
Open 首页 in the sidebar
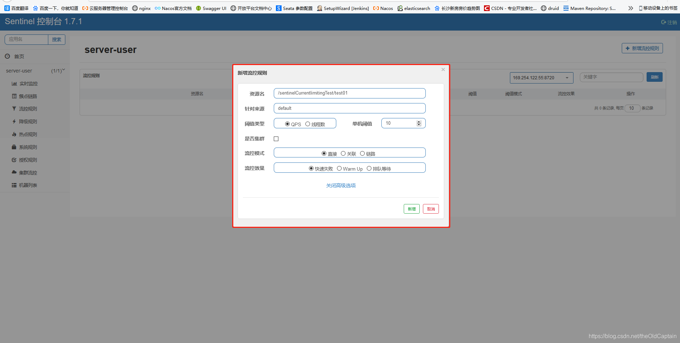[19, 57]
